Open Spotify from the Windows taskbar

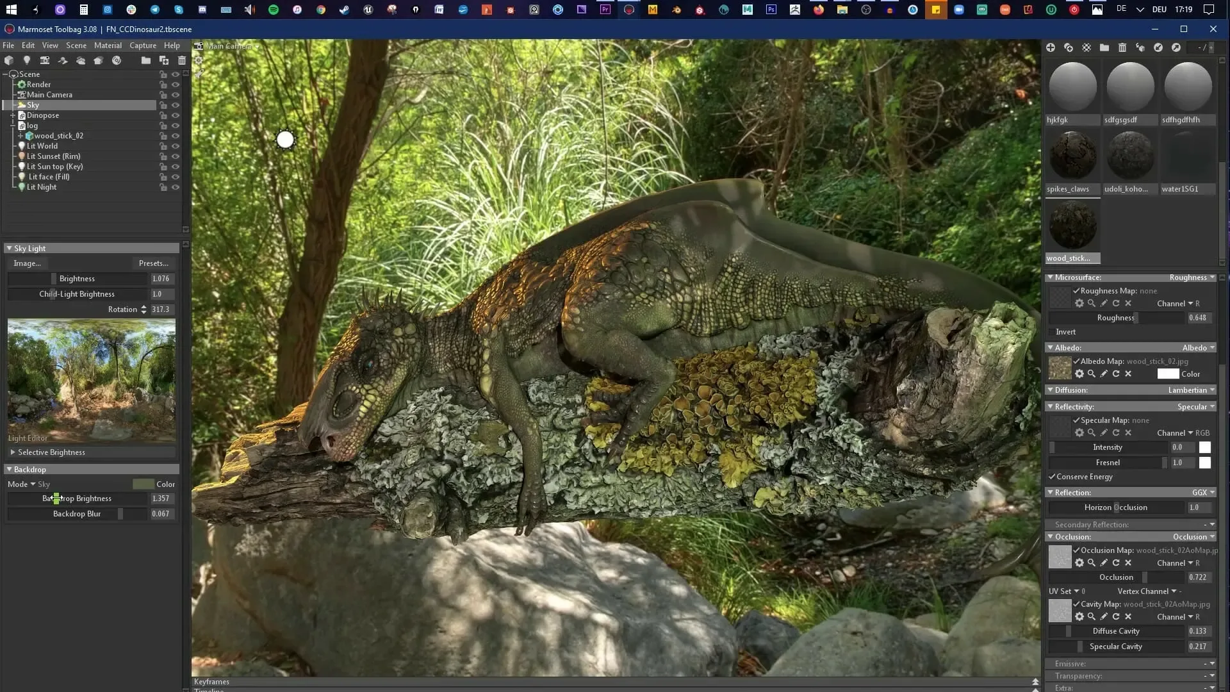[x=274, y=10]
